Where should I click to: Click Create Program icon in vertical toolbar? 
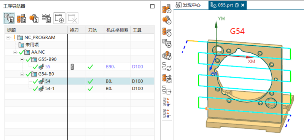click(x=167, y=43)
